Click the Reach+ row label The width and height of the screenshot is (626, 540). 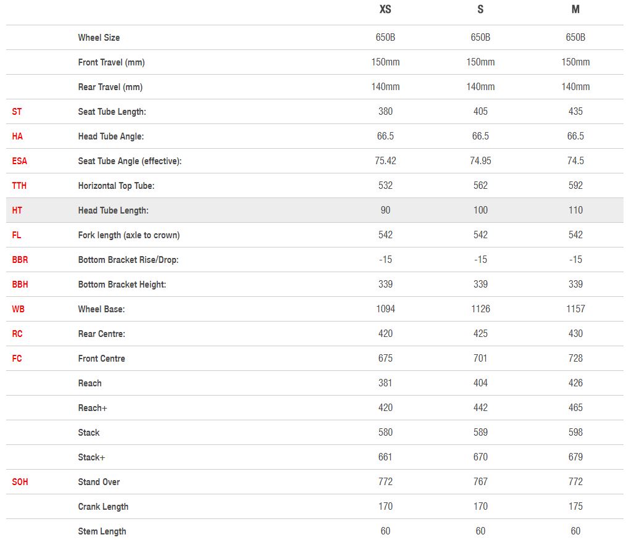pyautogui.click(x=93, y=408)
